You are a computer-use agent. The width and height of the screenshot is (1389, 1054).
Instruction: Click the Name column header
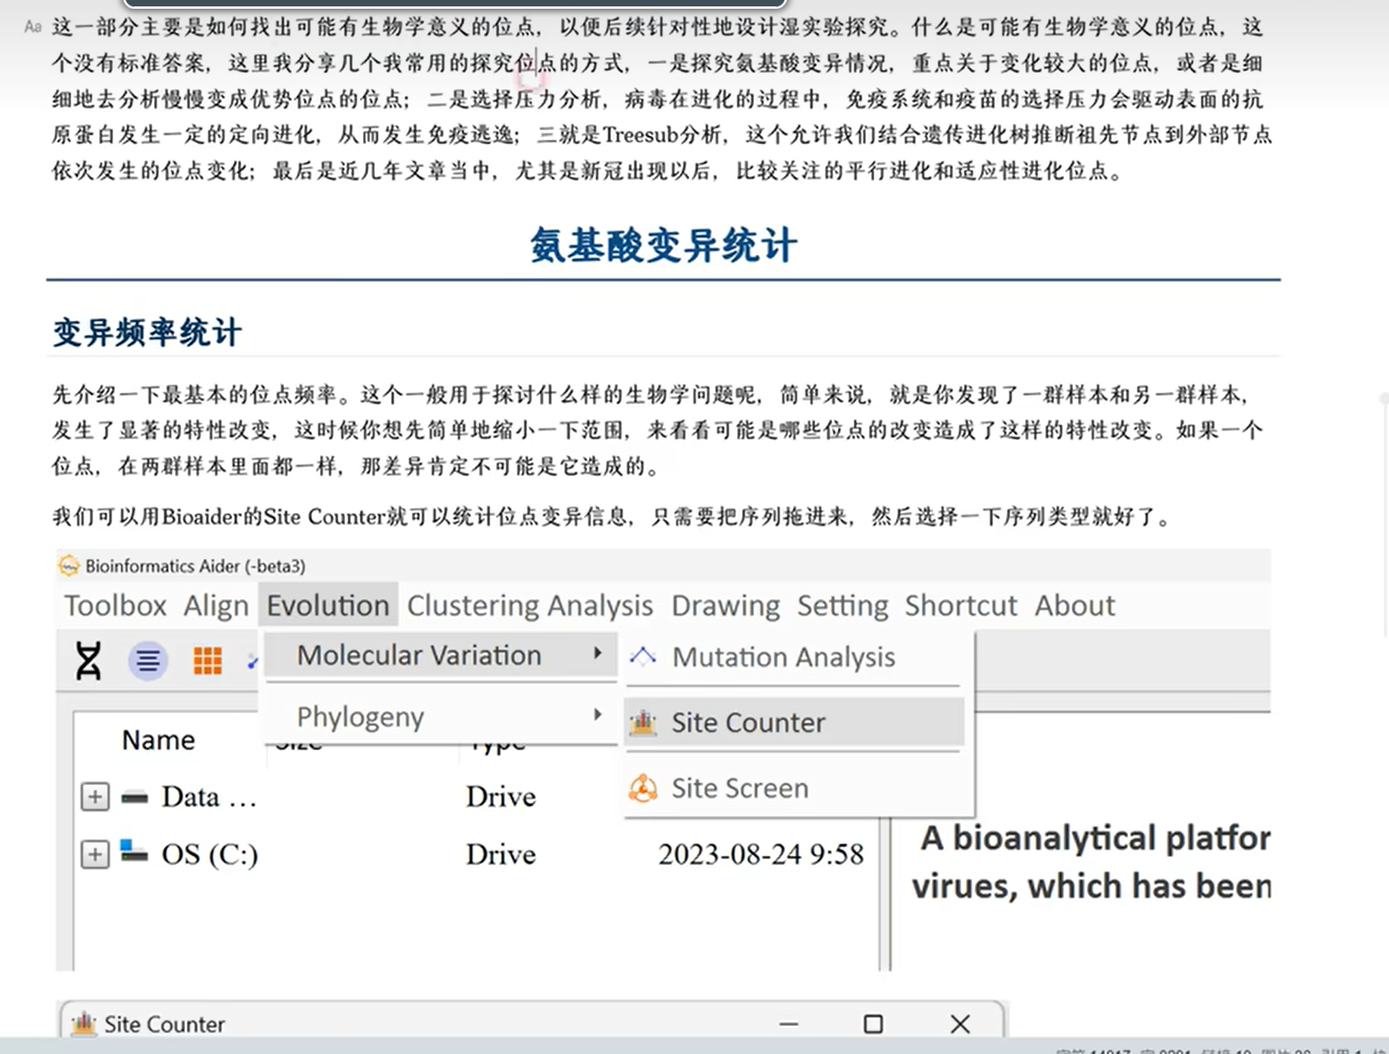coord(158,740)
